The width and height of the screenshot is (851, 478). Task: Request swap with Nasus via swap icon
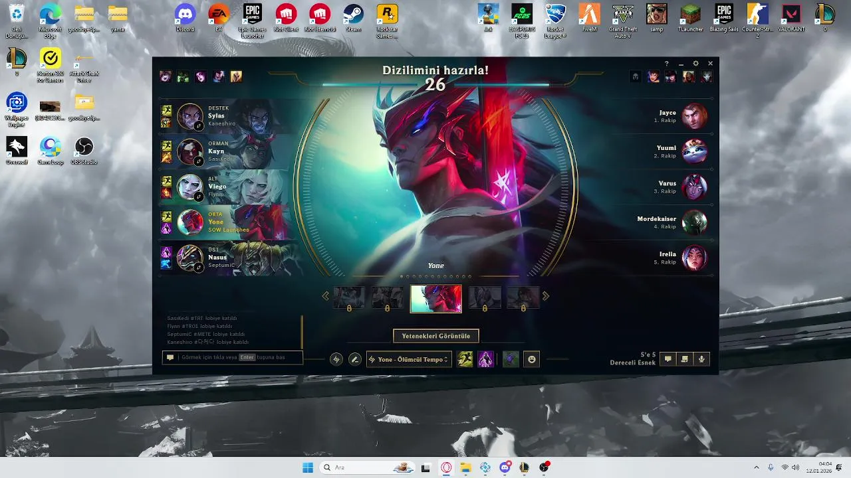pyautogui.click(x=198, y=267)
